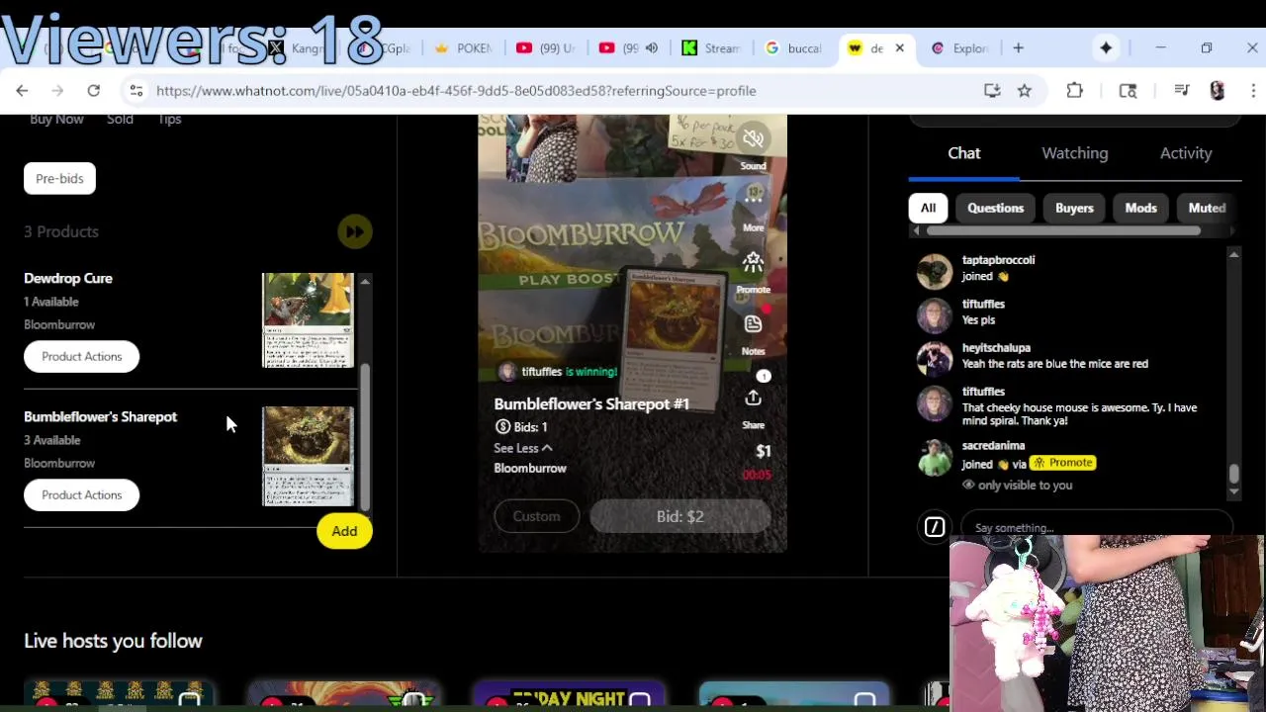The width and height of the screenshot is (1266, 712).
Task: Click the product list scrollbar
Action: (365, 437)
